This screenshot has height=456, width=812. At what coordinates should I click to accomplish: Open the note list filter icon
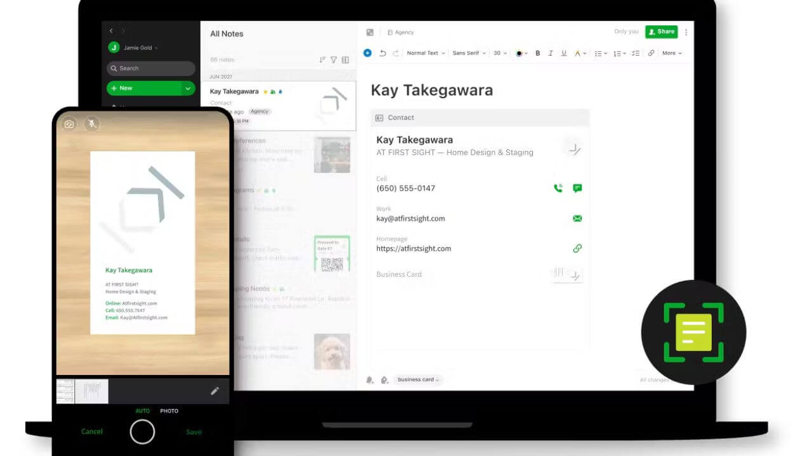tap(334, 60)
